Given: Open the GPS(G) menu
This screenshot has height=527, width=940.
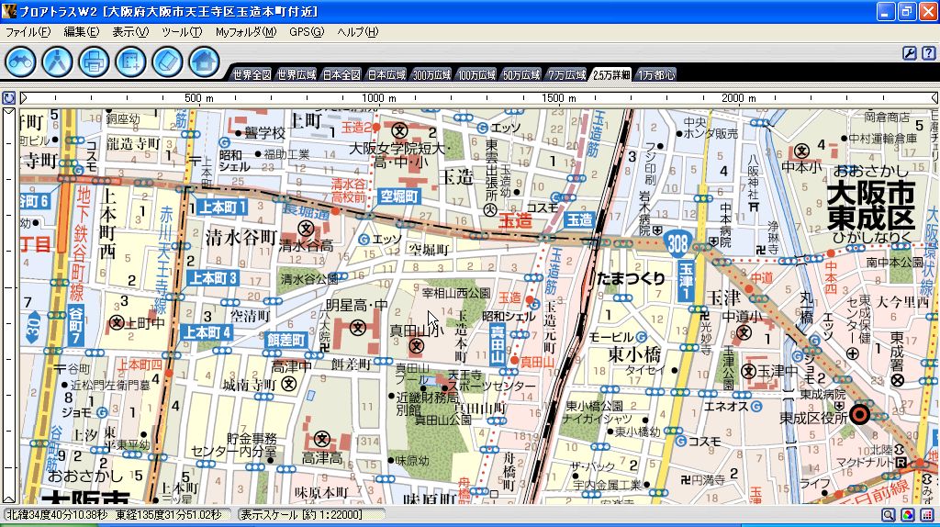Looking at the screenshot, I should (x=307, y=32).
